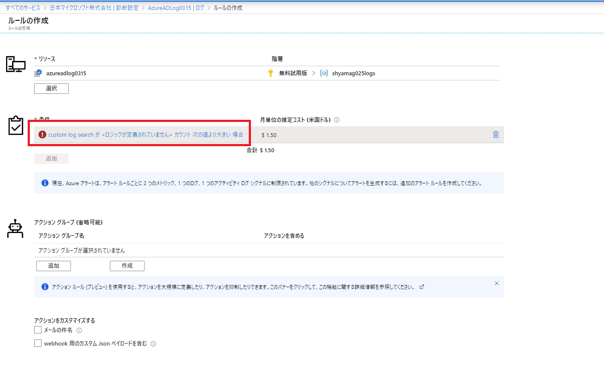This screenshot has width=604, height=365.
Task: Click the アクションをカスタマイズする heading
Action: [64, 320]
